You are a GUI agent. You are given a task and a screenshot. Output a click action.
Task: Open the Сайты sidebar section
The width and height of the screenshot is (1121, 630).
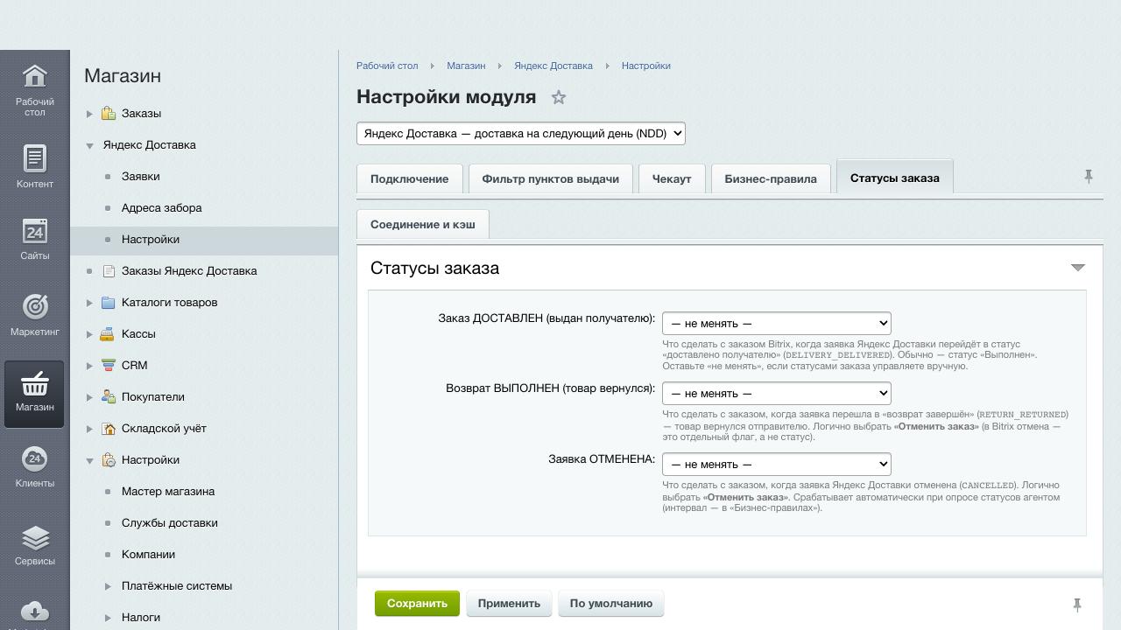tap(34, 240)
